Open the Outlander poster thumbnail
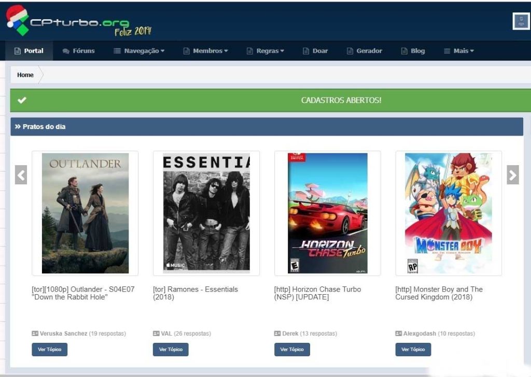This screenshot has height=377, width=531. click(85, 213)
